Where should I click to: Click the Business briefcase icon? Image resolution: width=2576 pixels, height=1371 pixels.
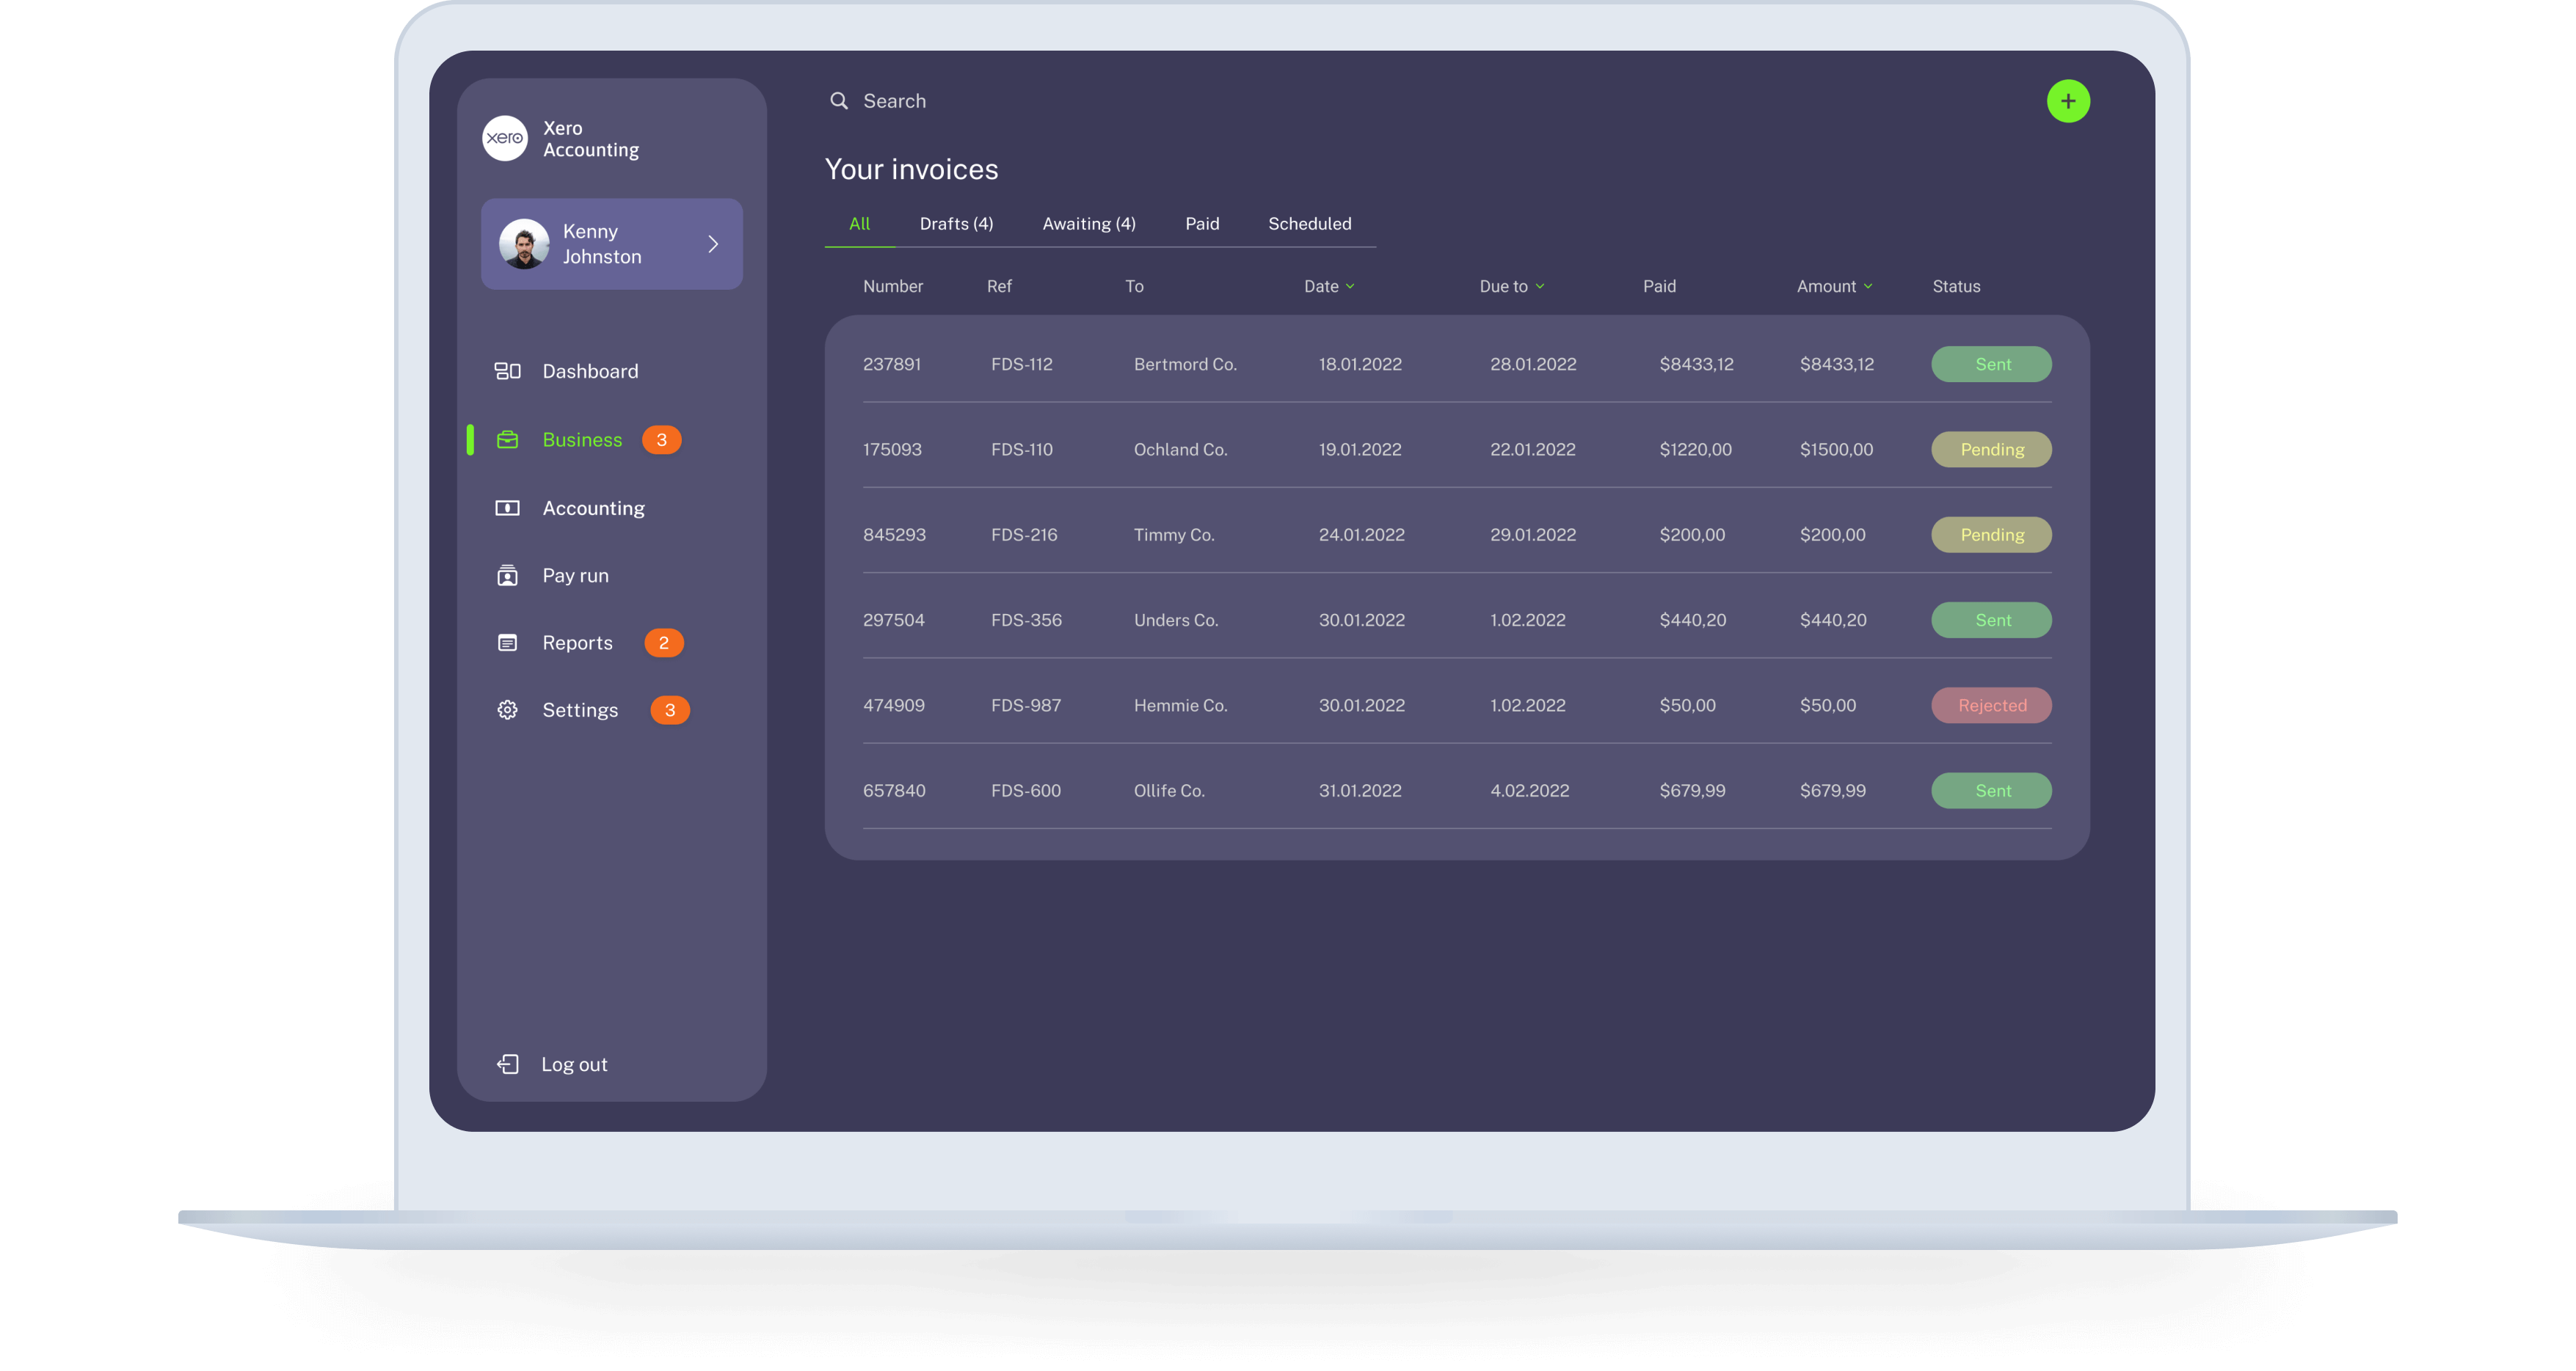pyautogui.click(x=507, y=439)
